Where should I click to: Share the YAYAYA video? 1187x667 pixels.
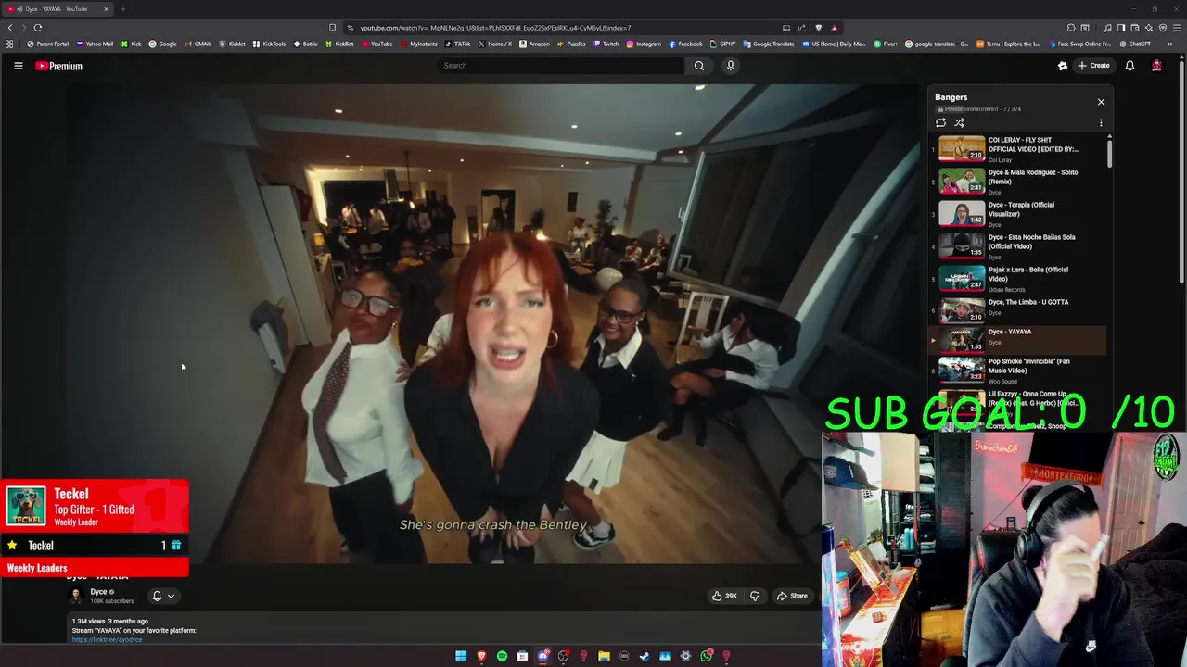[x=792, y=596]
